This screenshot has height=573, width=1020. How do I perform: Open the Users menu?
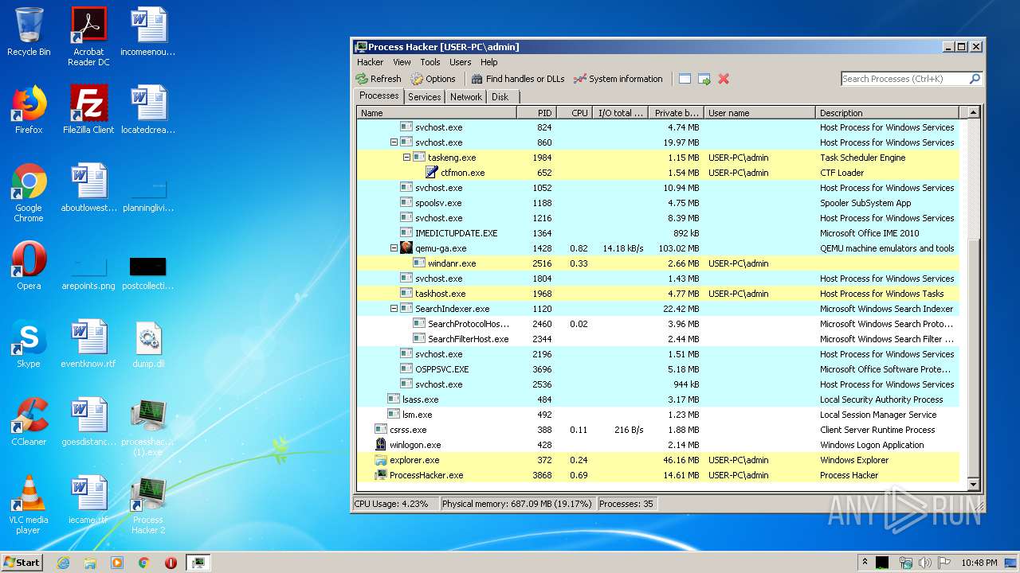coord(460,62)
